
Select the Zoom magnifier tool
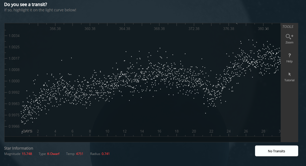pos(289,39)
